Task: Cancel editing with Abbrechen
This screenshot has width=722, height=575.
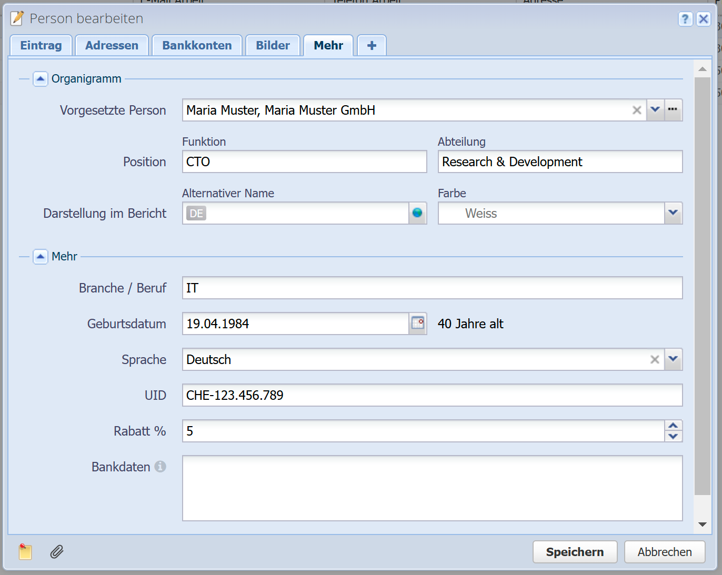Action: tap(665, 552)
